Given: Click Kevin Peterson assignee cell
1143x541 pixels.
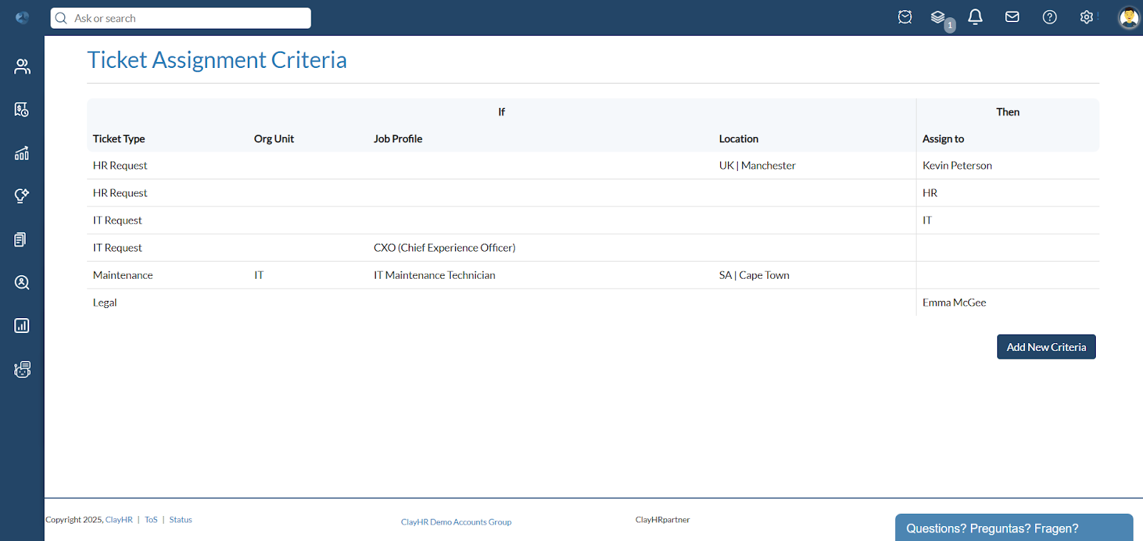Looking at the screenshot, I should (x=957, y=165).
